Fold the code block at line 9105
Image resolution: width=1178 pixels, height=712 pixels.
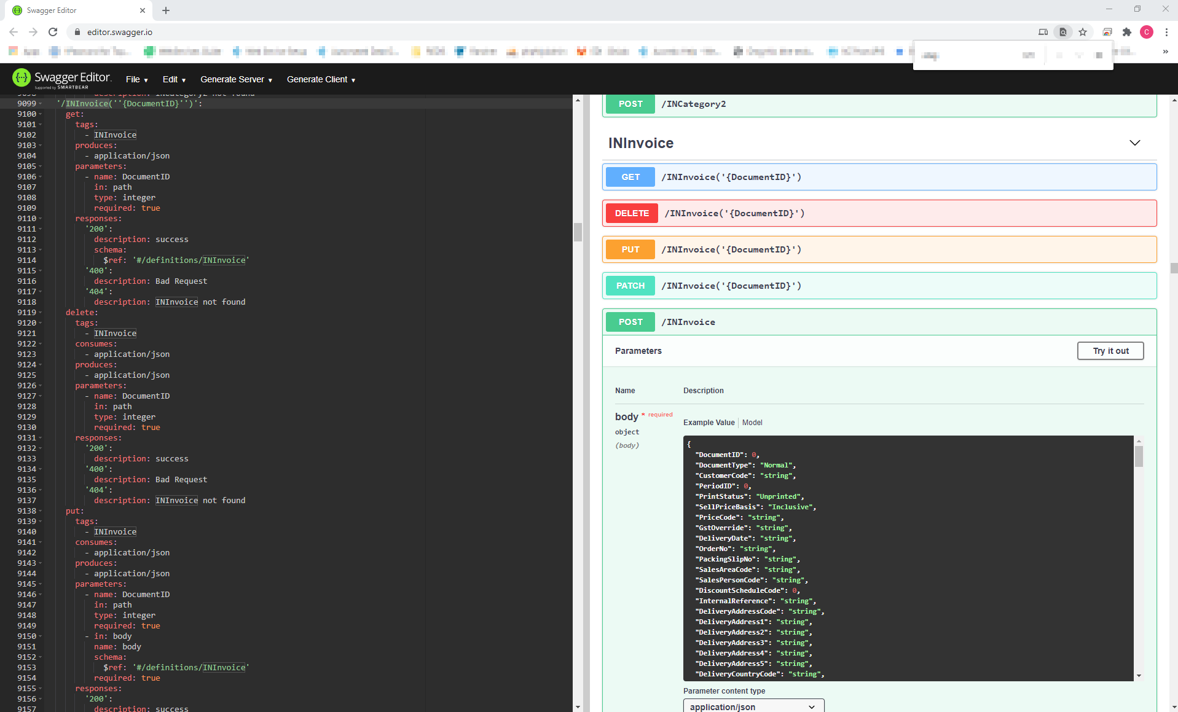tap(41, 166)
